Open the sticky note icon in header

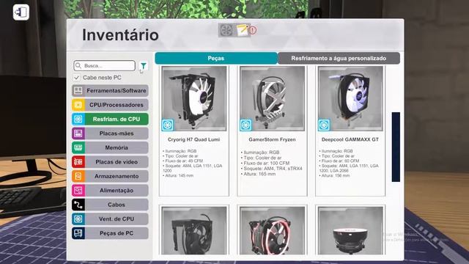(242, 30)
